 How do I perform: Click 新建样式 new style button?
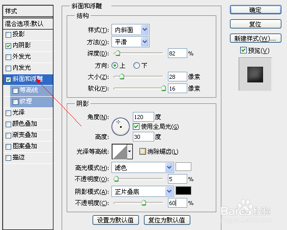coord(255,38)
